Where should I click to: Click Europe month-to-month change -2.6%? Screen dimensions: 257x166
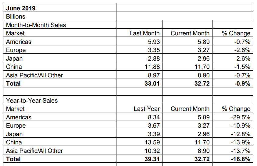pos(242,50)
